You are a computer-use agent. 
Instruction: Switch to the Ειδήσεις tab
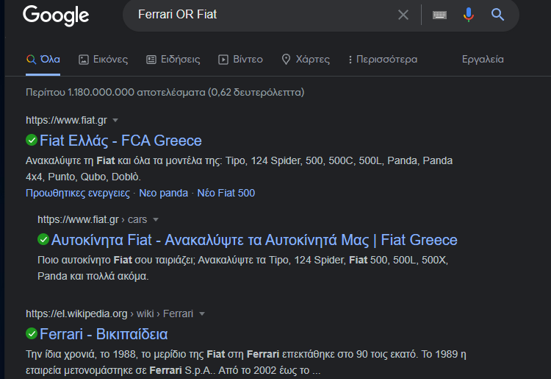point(173,59)
